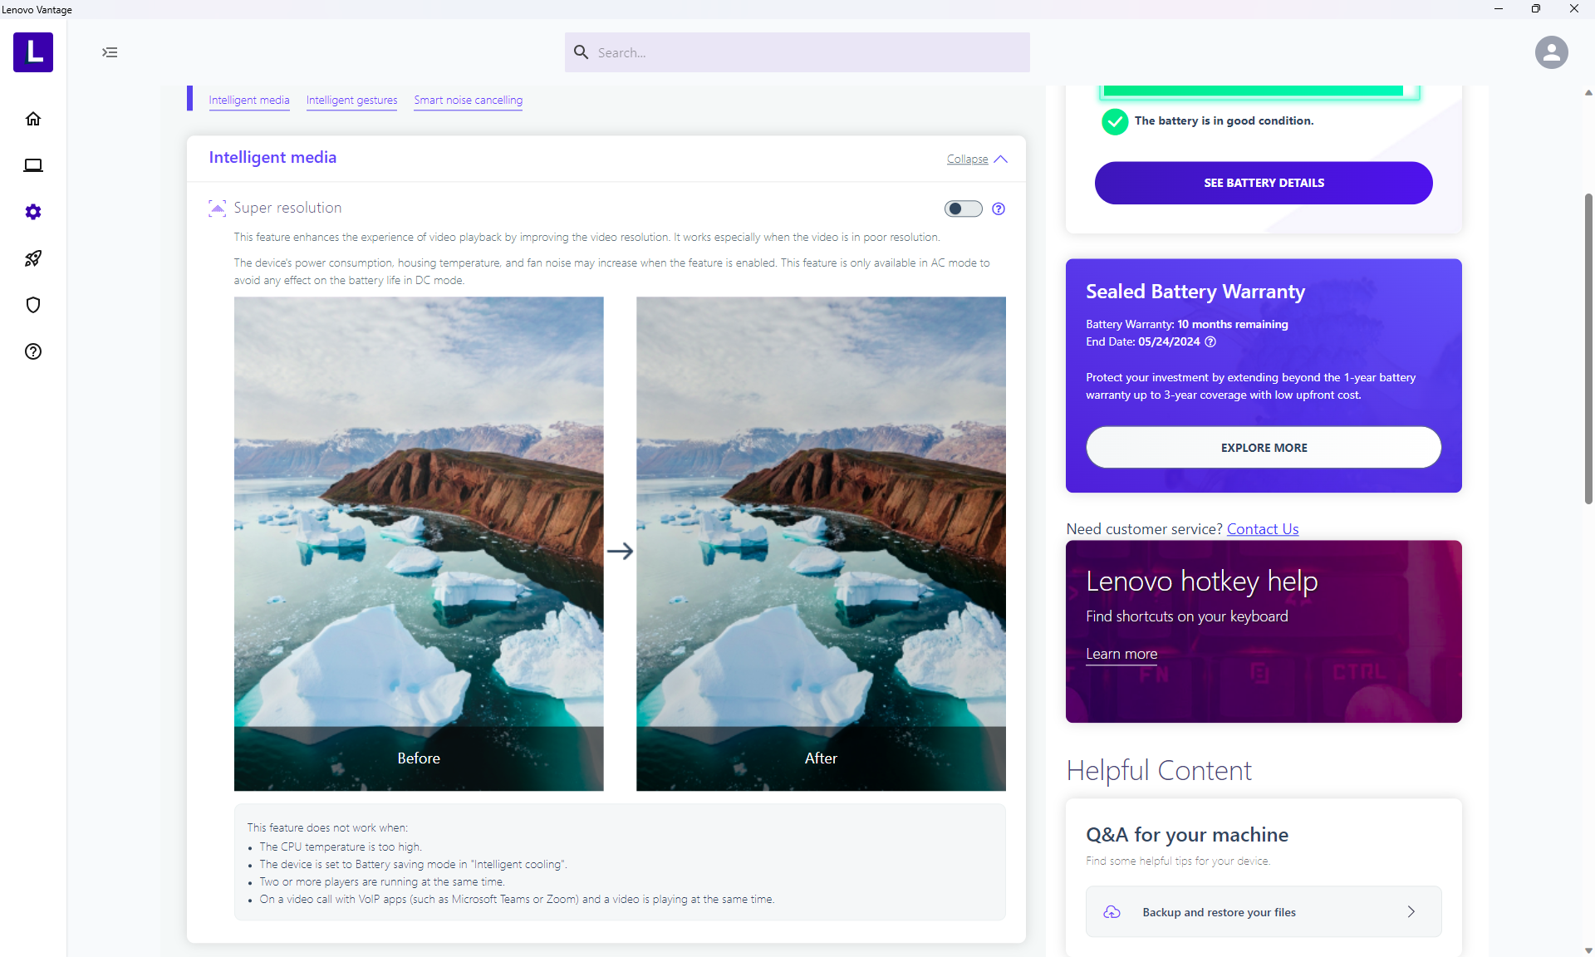The width and height of the screenshot is (1595, 957).
Task: Jump to Smart noise cancelling tab
Action: pos(469,100)
